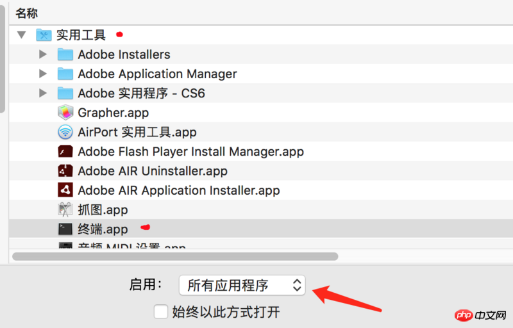Expand the Adobe Installers folder
Screen dimensions: 513x328
tap(42, 54)
